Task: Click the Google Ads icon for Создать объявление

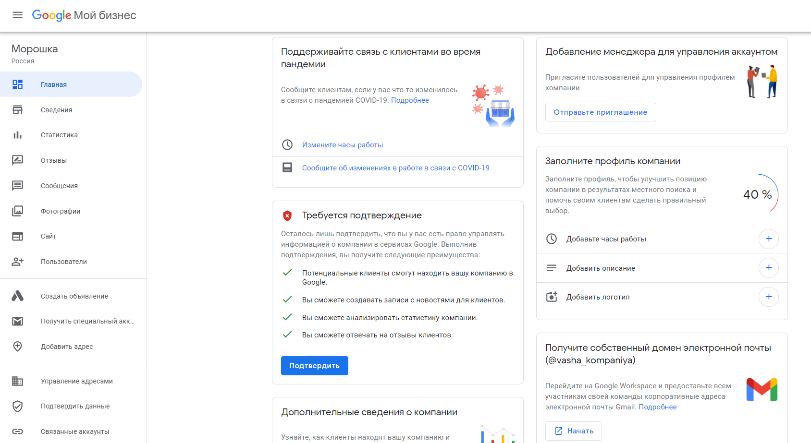Action: click(18, 296)
